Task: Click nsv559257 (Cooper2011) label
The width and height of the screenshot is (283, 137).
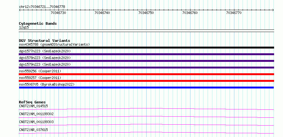Action: (40, 78)
